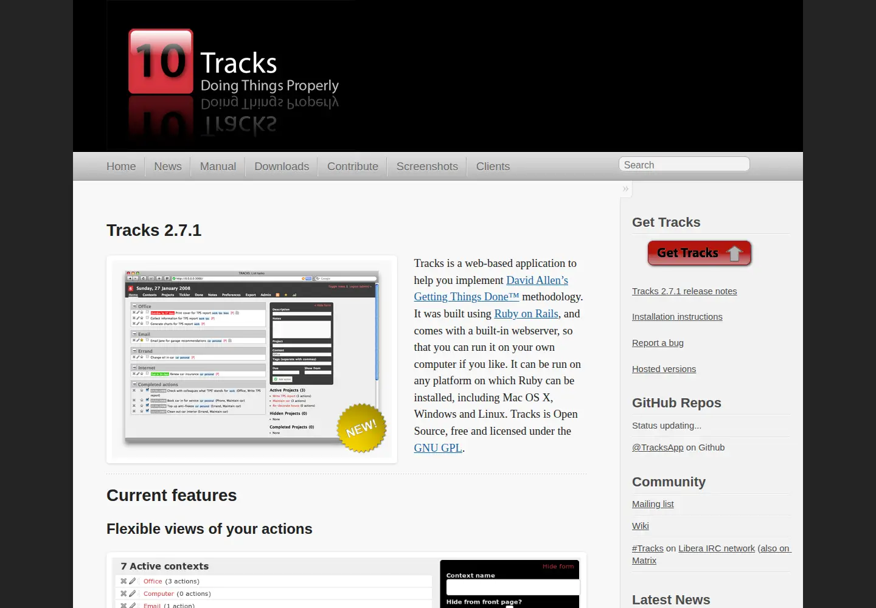
Task: Open the News menu item
Action: (x=168, y=167)
